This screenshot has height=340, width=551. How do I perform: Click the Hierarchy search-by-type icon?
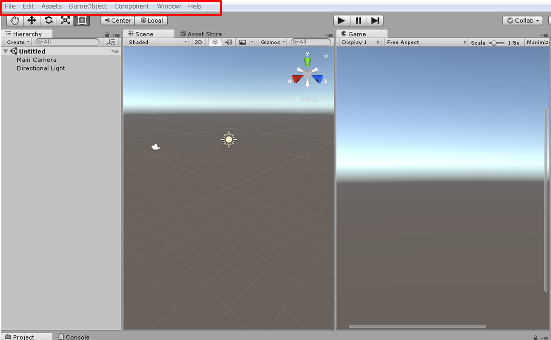pos(111,42)
